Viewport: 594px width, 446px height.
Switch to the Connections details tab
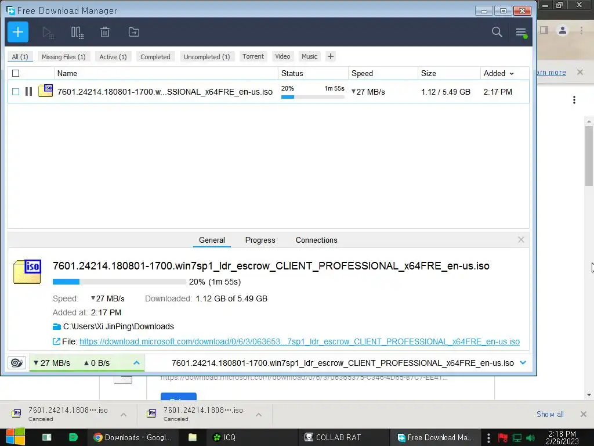tap(316, 240)
